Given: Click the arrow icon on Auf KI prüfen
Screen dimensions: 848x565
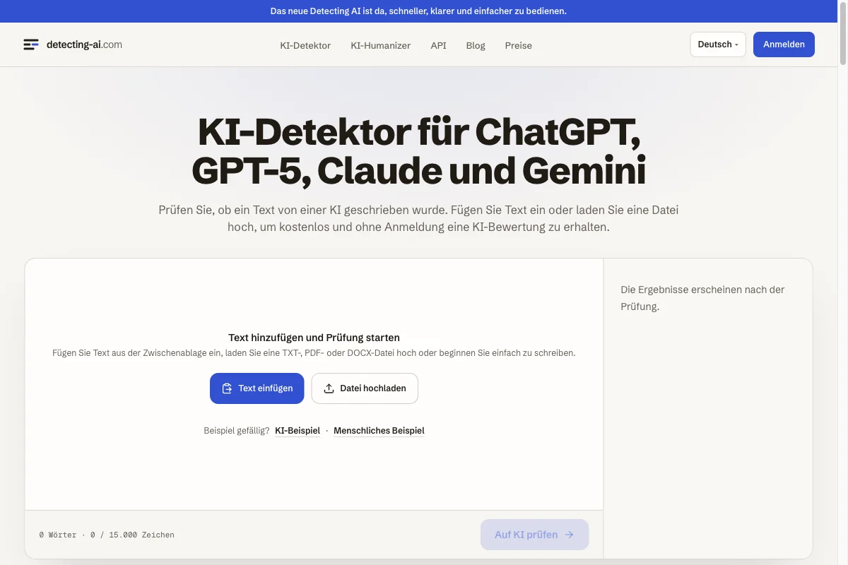Looking at the screenshot, I should pos(570,535).
